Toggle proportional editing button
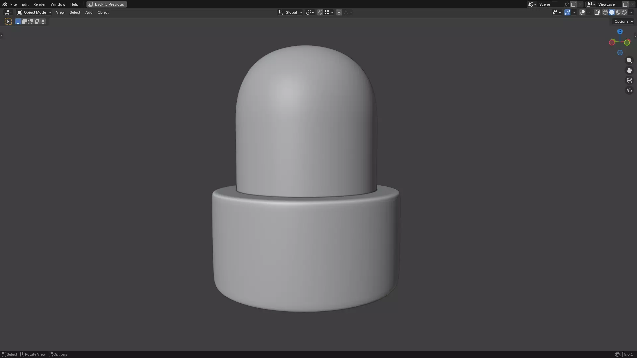This screenshot has height=358, width=637. click(339, 12)
